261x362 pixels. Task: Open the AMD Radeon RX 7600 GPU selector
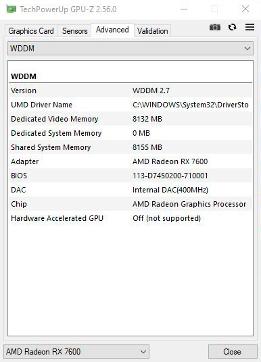(76, 352)
